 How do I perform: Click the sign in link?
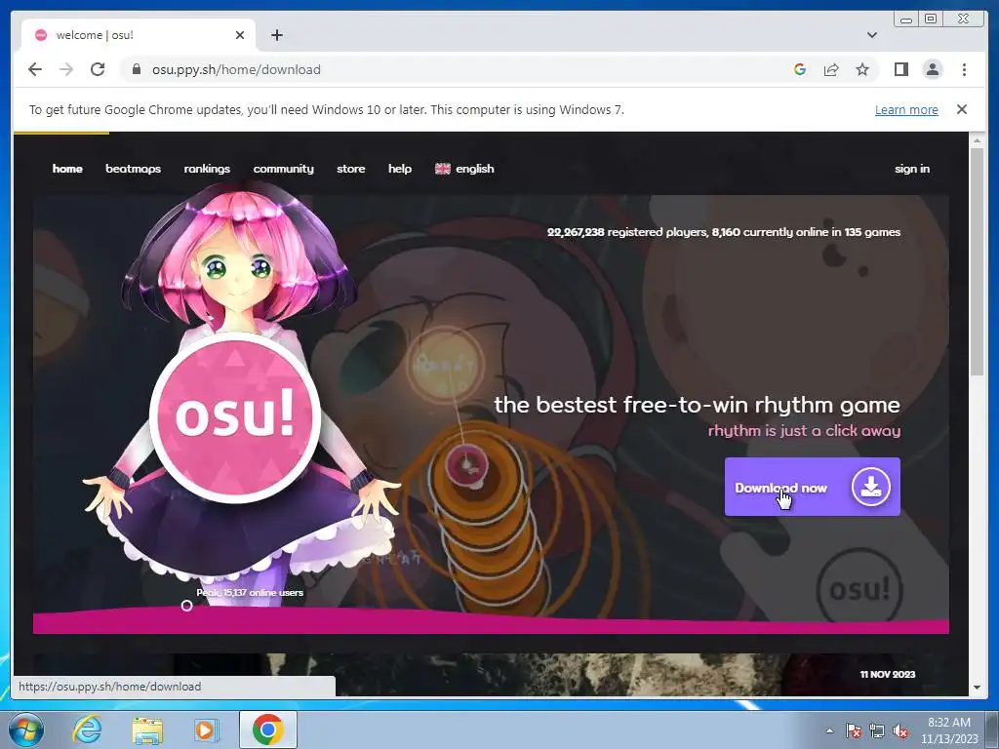coord(912,169)
